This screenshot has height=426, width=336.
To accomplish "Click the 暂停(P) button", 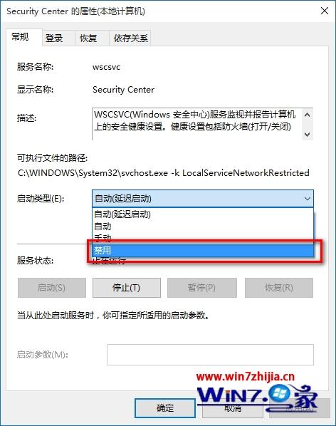I will (x=201, y=287).
